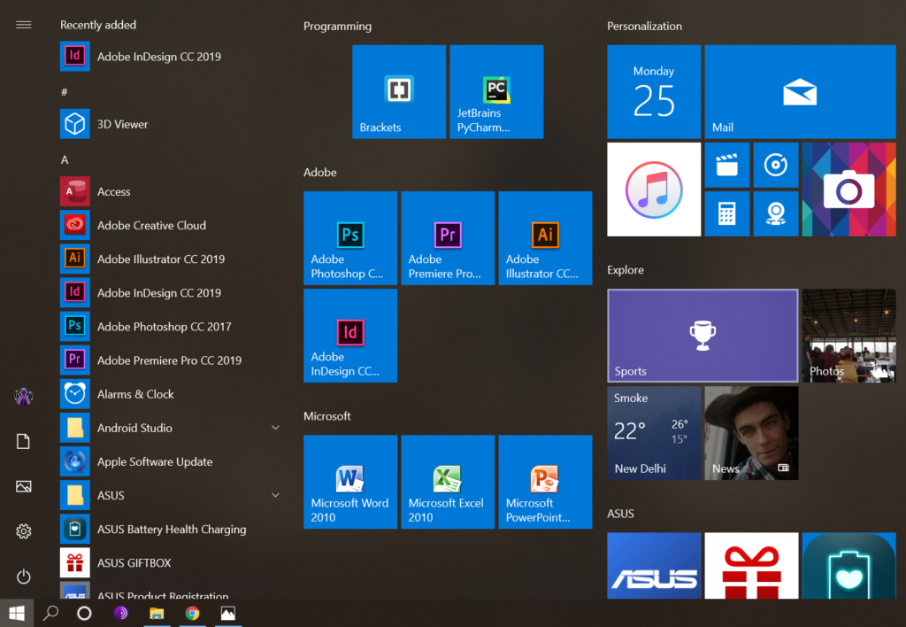Open Adobe Illustrator CC tile
Viewport: 906px width, 627px height.
(x=545, y=237)
